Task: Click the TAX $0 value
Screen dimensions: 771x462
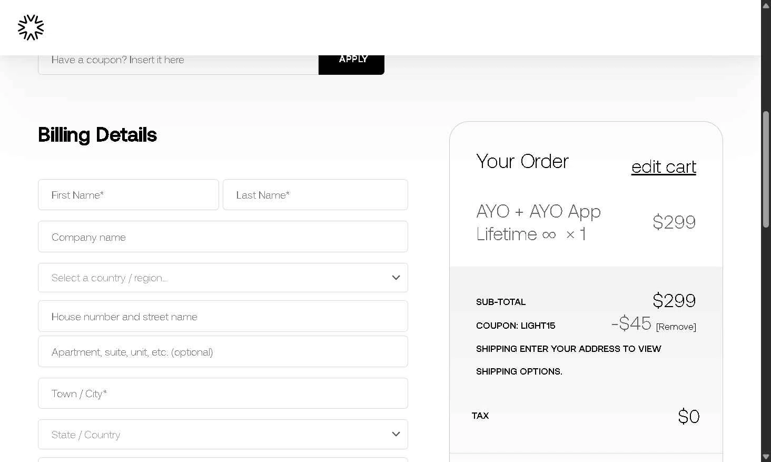Action: point(689,417)
